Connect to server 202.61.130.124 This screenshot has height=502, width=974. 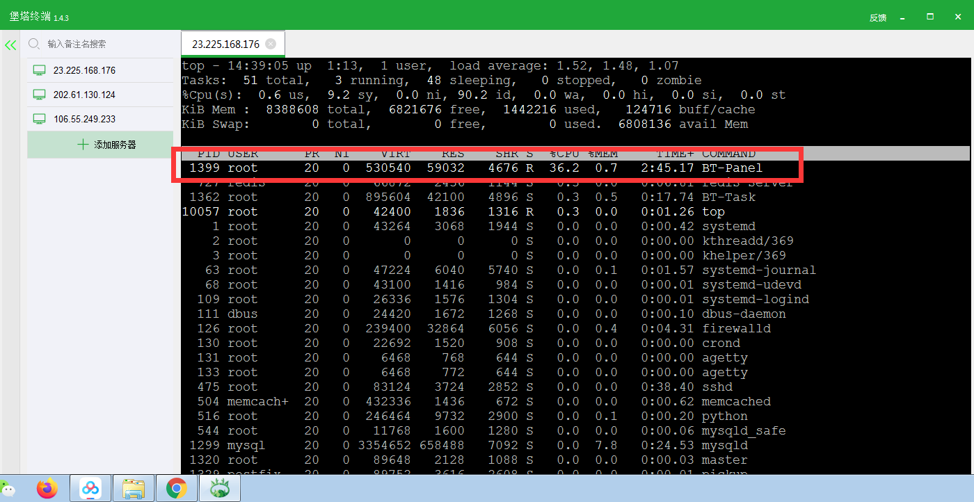100,95
